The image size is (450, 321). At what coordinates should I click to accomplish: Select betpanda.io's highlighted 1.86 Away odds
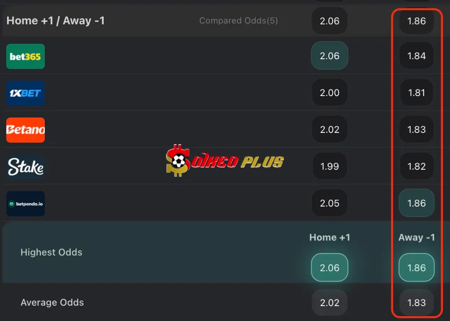coord(416,203)
